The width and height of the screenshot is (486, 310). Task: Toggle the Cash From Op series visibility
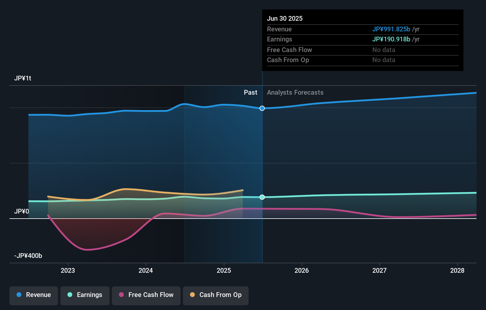coord(216,295)
